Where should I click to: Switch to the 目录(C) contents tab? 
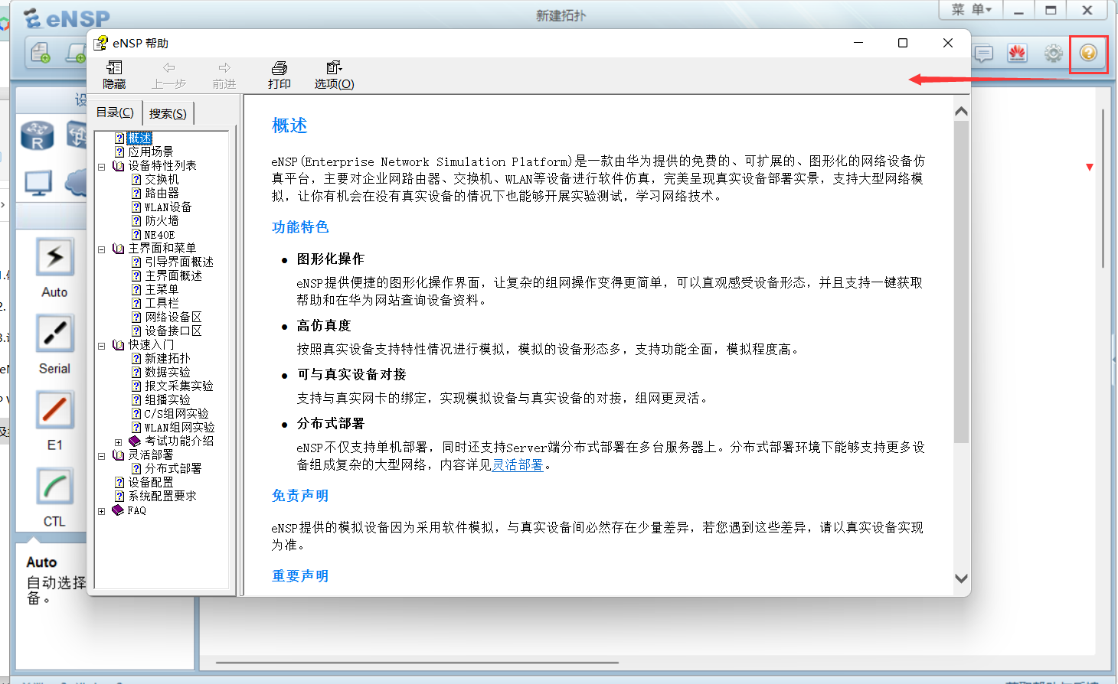[x=115, y=112]
